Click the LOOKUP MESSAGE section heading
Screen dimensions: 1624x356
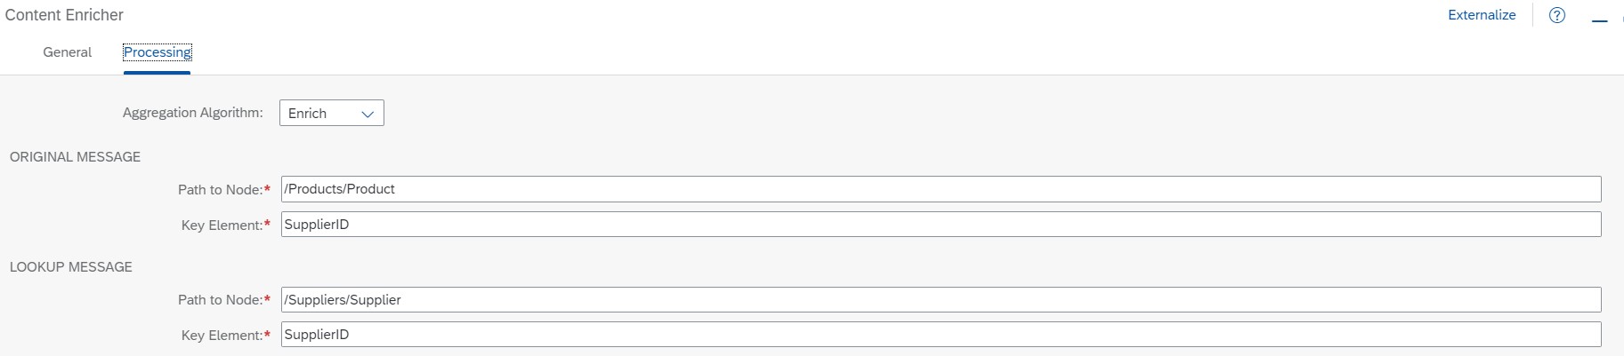click(71, 267)
